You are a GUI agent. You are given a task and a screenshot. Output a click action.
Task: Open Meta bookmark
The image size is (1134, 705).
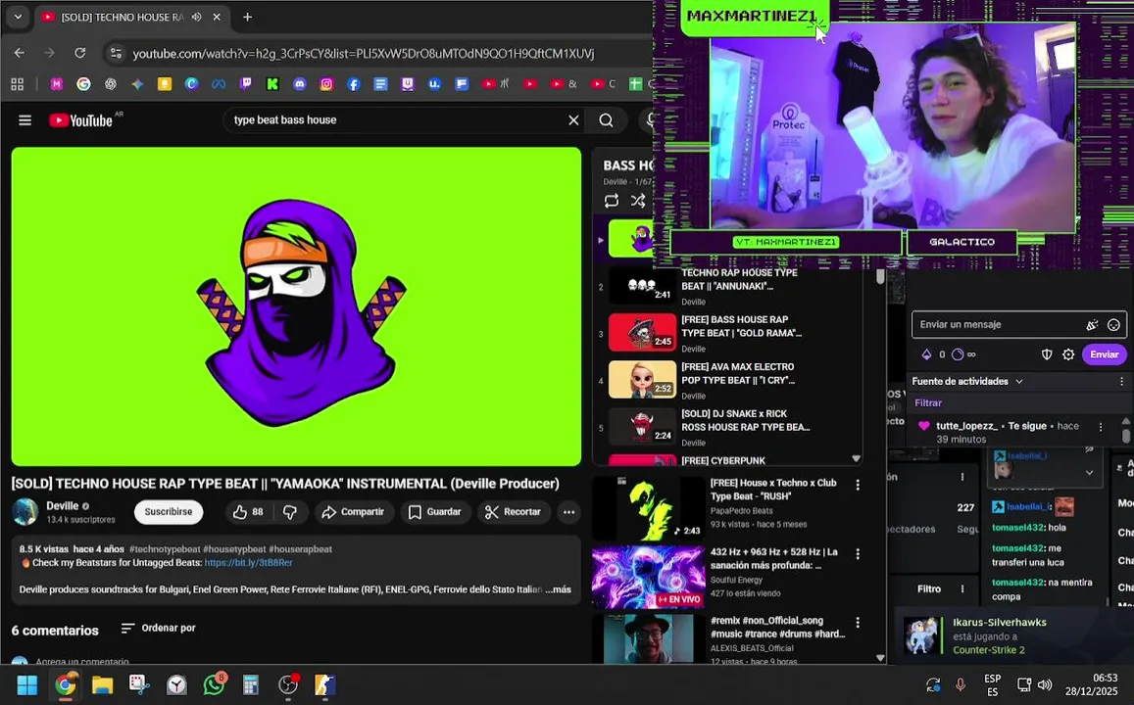[219, 84]
